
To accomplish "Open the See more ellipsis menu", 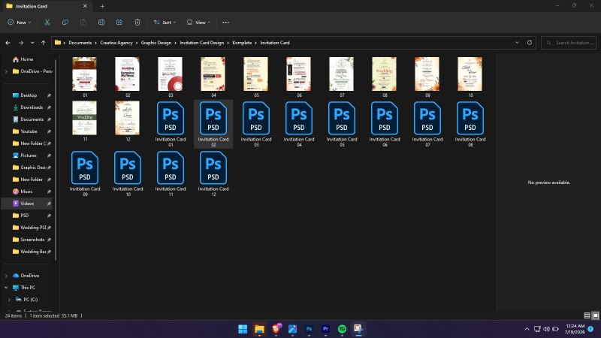I will 226,23.
